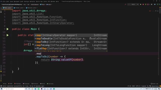Run the Main class from the gutter arrow

tap(8, 29)
